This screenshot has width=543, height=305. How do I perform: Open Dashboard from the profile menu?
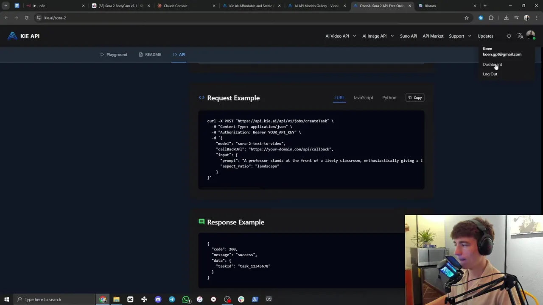[x=492, y=64]
